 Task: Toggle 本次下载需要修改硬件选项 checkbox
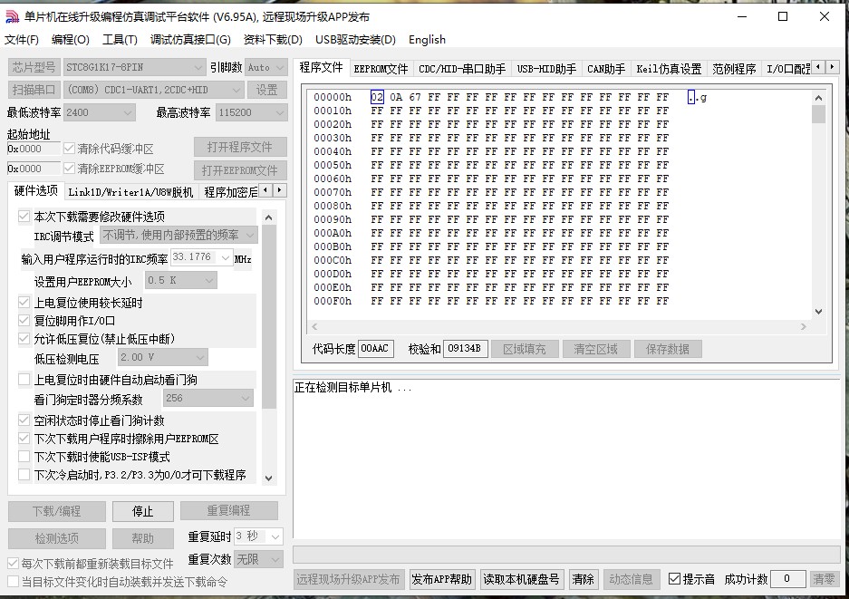click(24, 217)
